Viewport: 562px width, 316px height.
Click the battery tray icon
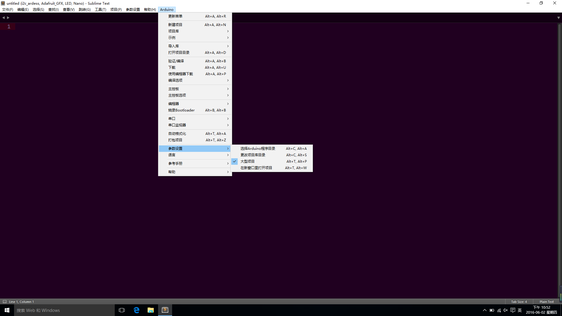point(492,310)
